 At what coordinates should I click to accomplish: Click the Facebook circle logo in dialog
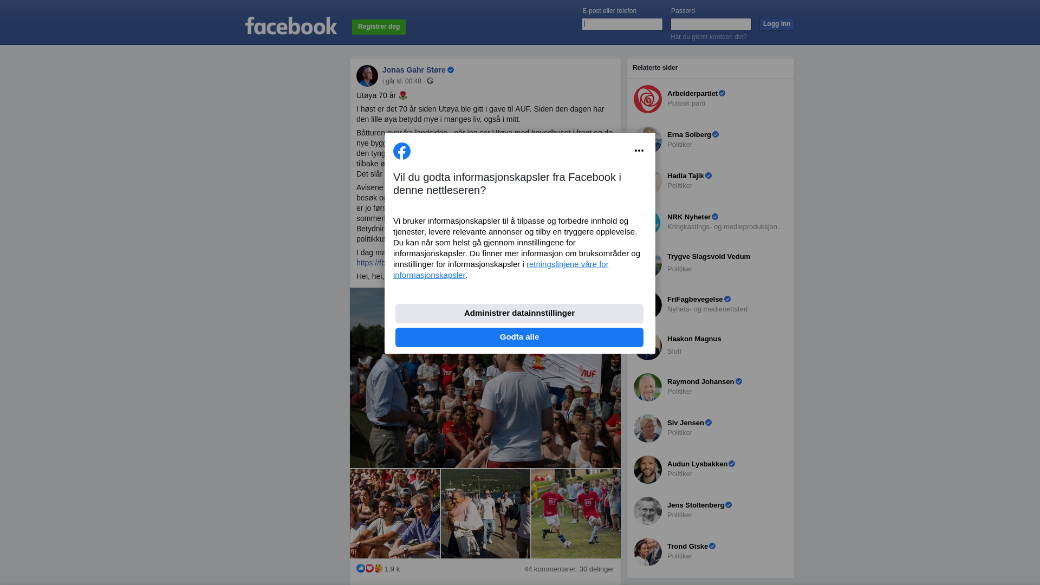pyautogui.click(x=402, y=151)
